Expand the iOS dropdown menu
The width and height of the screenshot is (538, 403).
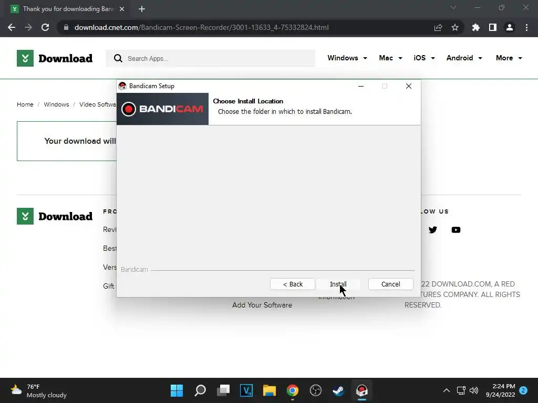(424, 58)
